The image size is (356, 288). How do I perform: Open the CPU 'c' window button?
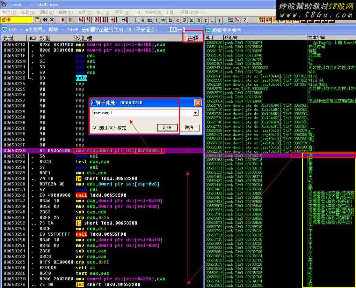(x=178, y=20)
